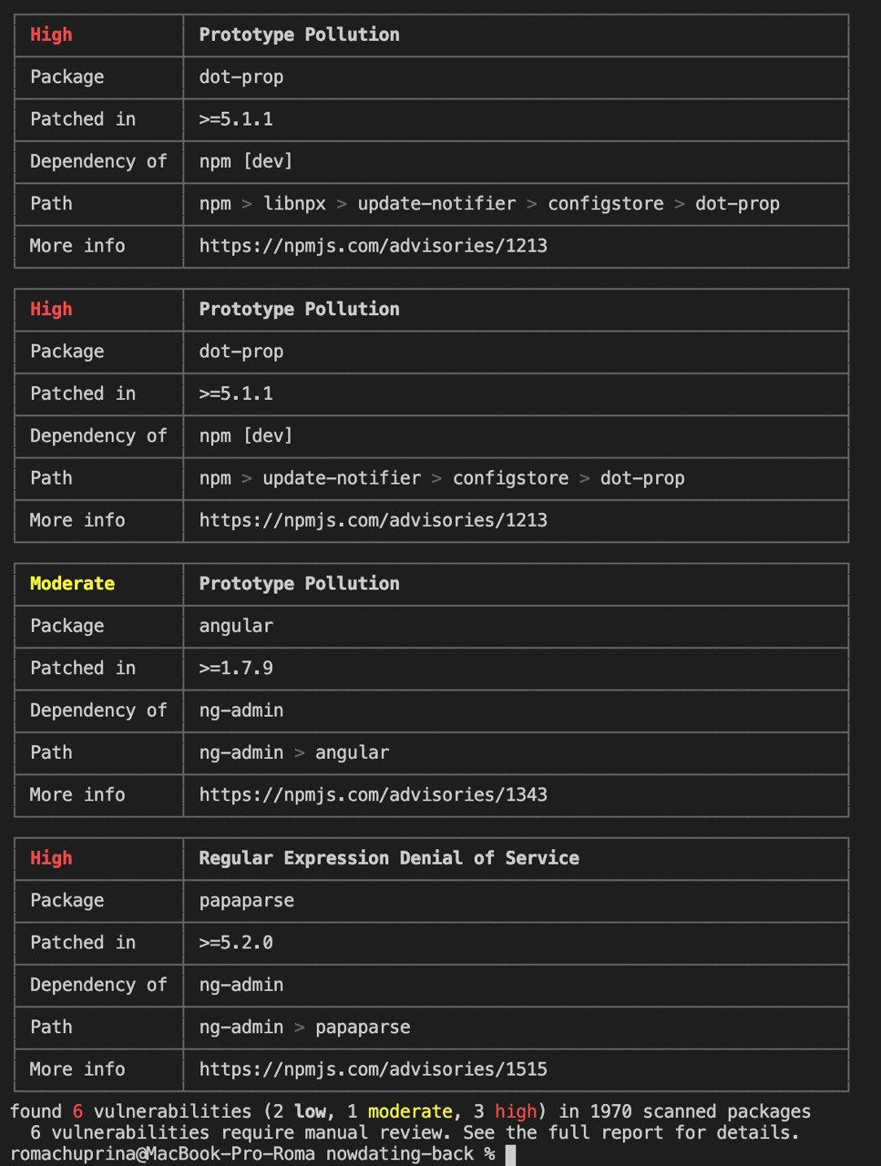Select the papaparse package name value
This screenshot has width=881, height=1166.
pos(246,900)
